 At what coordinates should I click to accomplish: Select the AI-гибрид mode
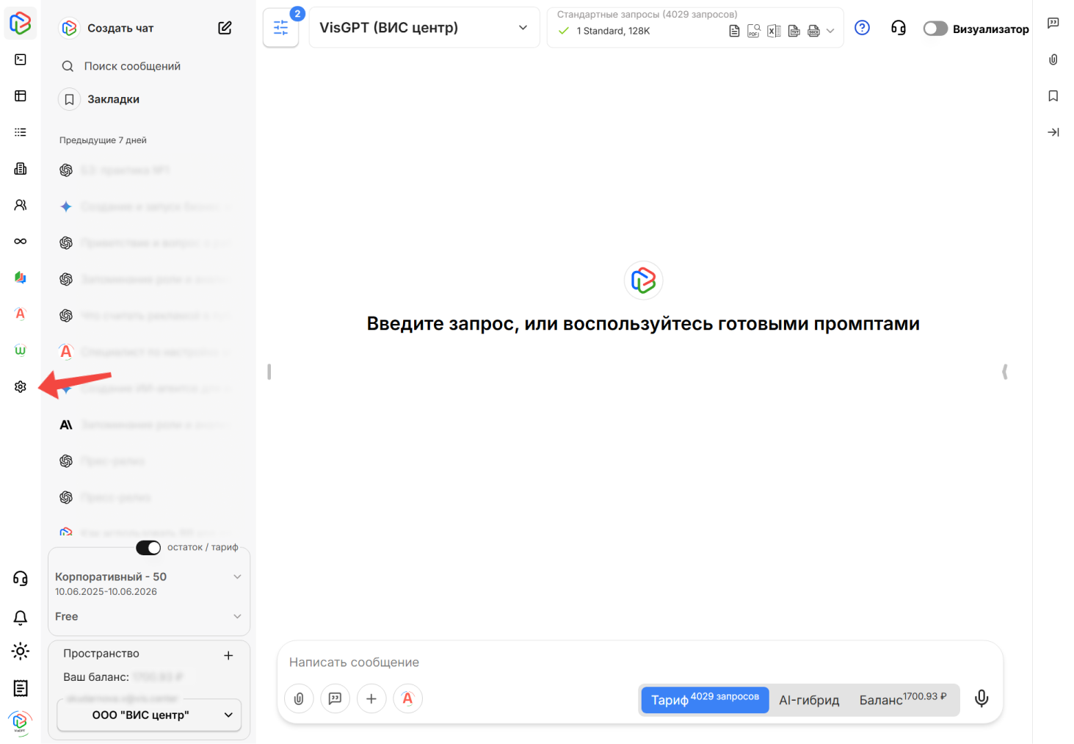click(809, 700)
